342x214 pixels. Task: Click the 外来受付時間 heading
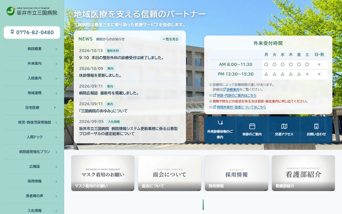268,43
